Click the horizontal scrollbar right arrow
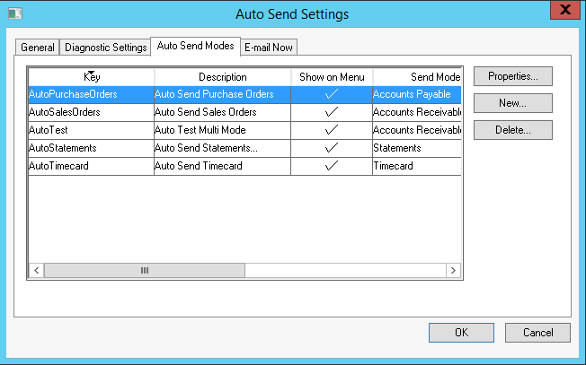The width and height of the screenshot is (586, 365). pyautogui.click(x=453, y=270)
